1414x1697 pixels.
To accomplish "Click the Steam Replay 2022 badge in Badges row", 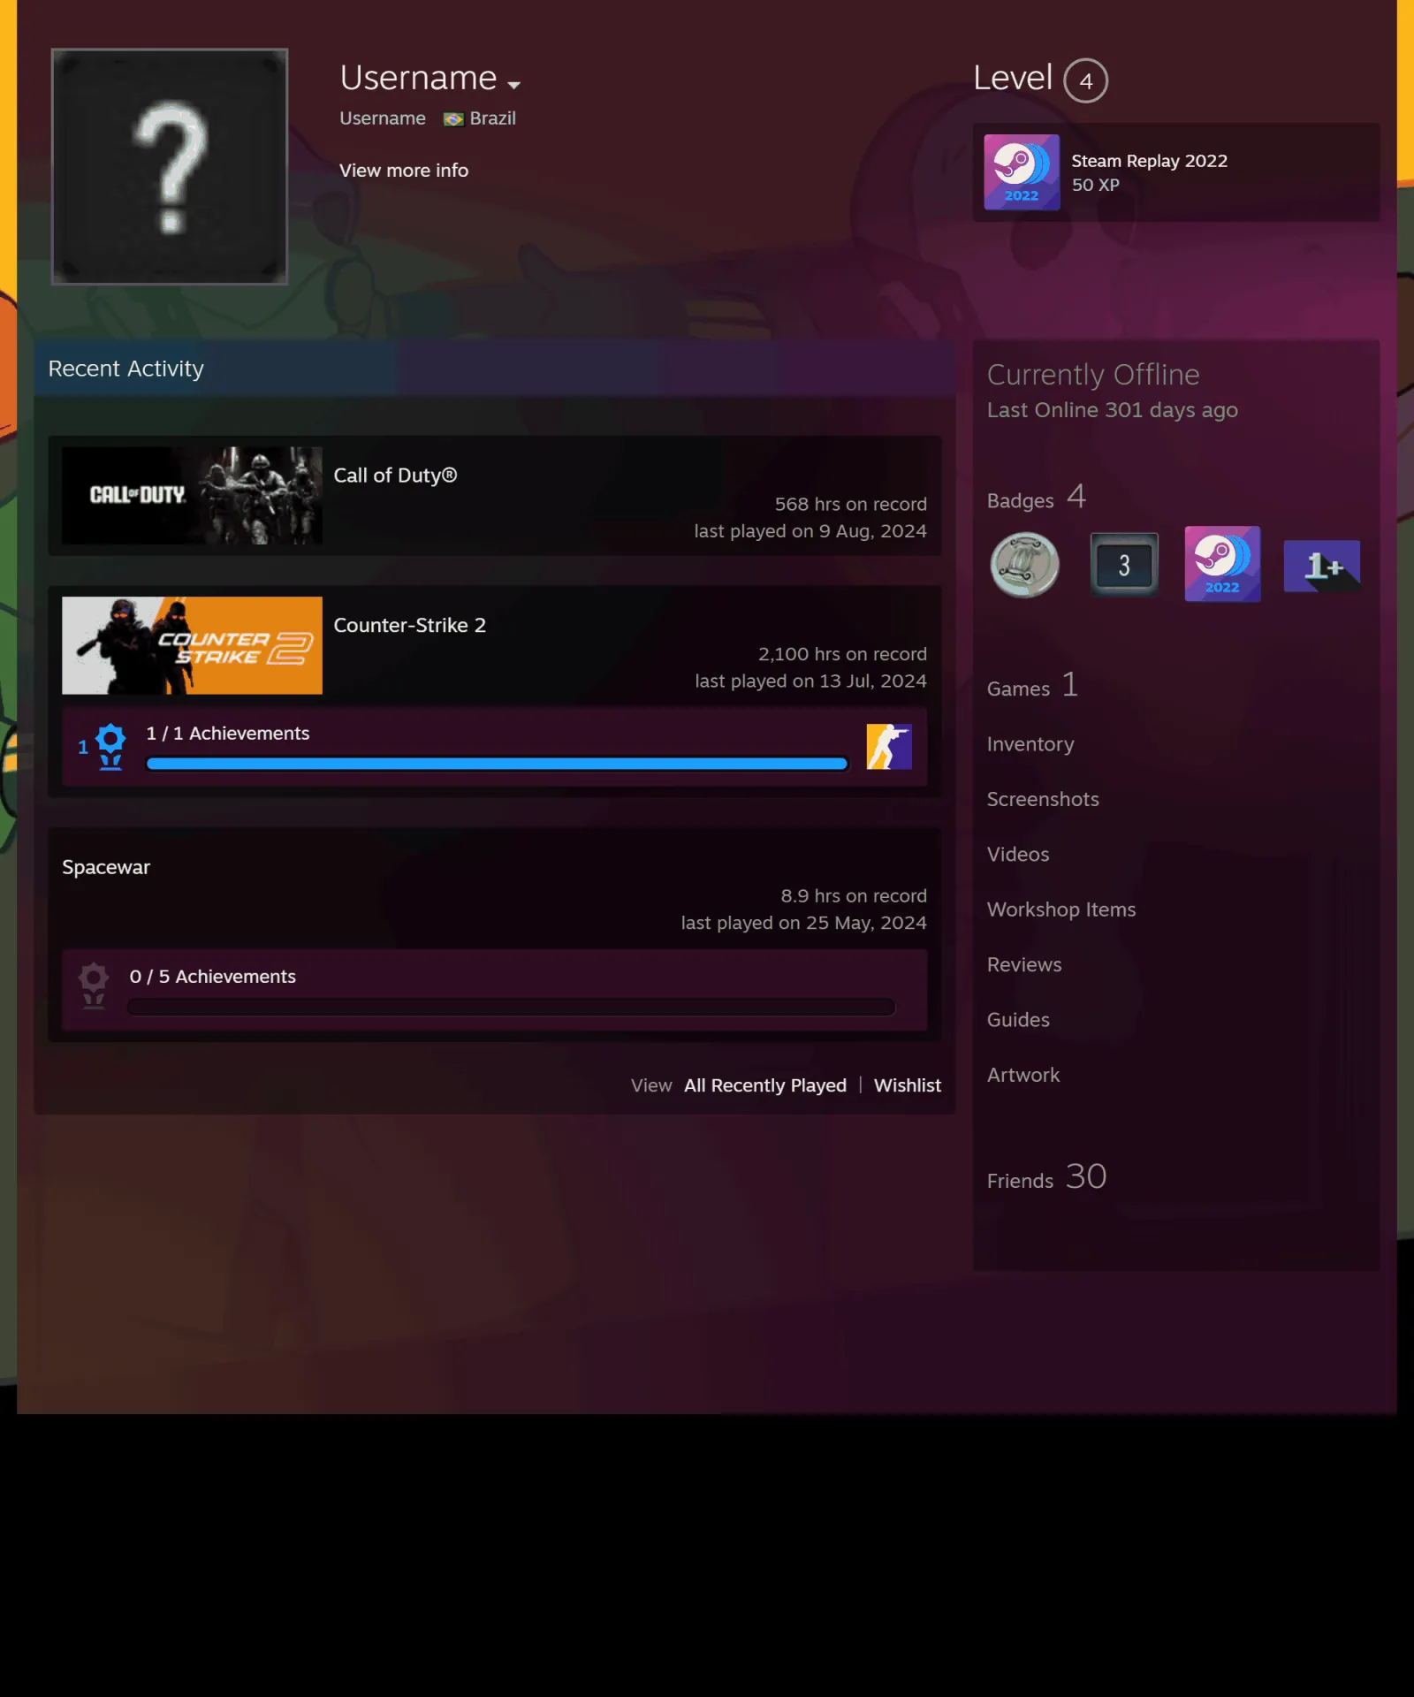I will [1222, 565].
